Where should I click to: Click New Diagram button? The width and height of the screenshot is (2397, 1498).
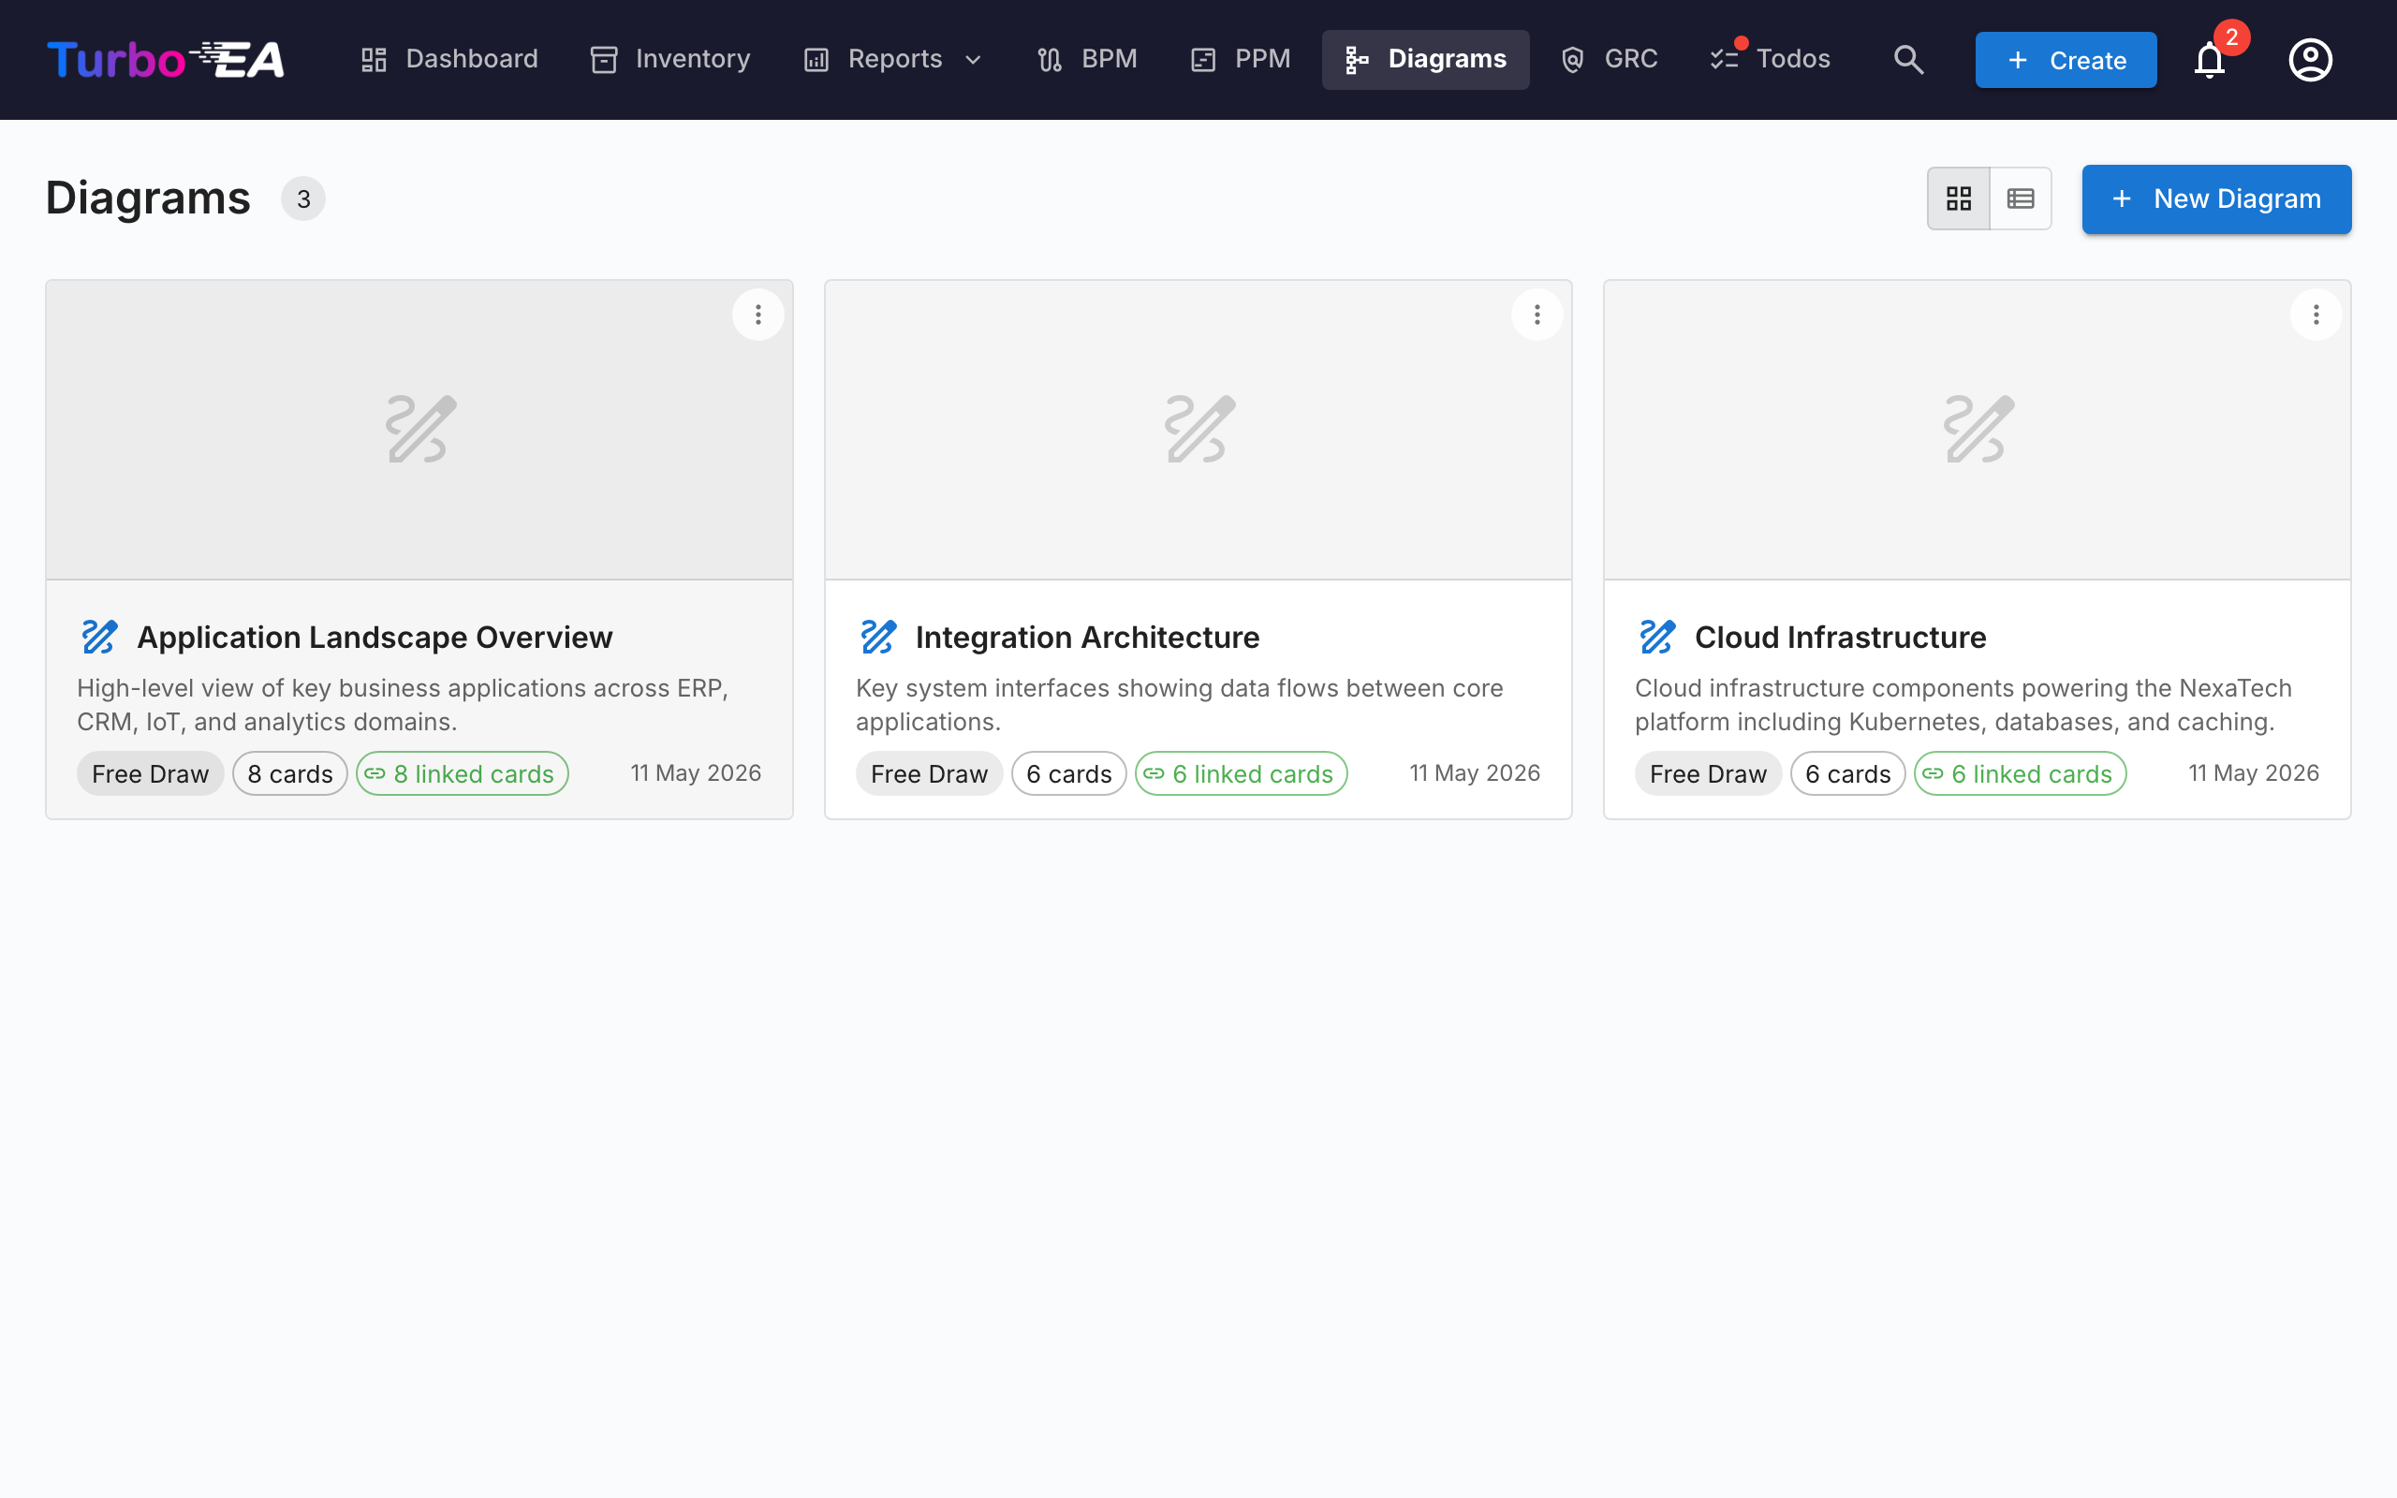pyautogui.click(x=2215, y=198)
